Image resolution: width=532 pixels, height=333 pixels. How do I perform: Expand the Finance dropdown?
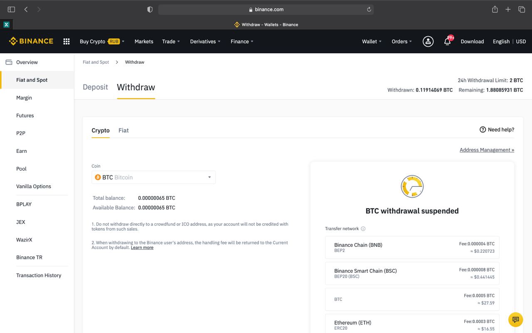pos(242,41)
